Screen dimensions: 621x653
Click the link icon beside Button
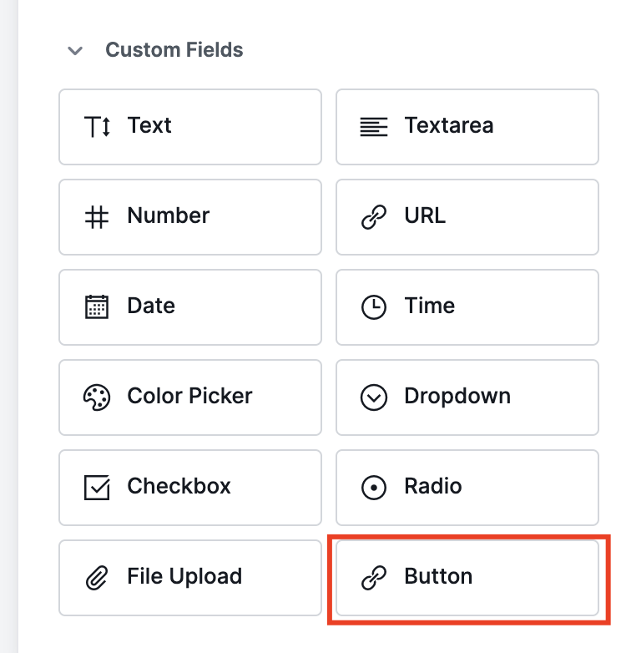tap(374, 578)
